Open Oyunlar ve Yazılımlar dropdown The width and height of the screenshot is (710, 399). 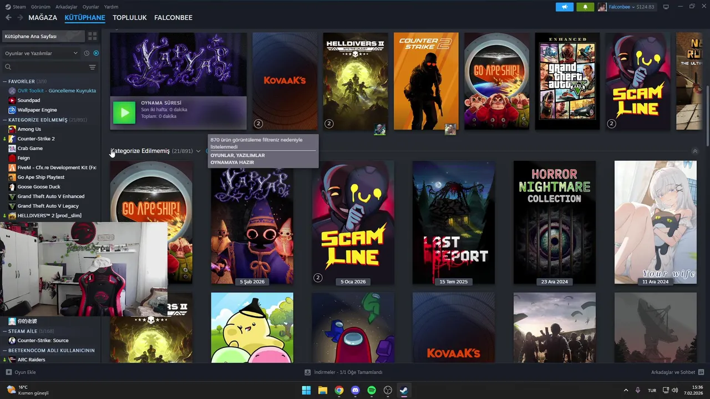click(41, 53)
